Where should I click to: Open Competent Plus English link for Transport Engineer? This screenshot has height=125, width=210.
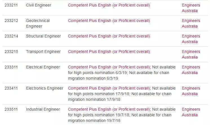109,52
